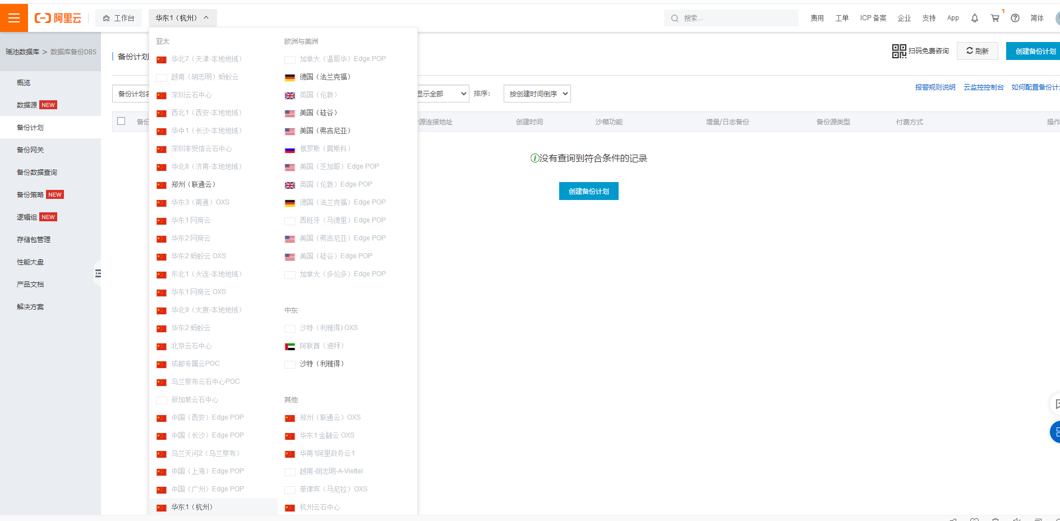The image size is (1060, 521).
Task: Click the QR code consultation icon
Action: click(899, 51)
